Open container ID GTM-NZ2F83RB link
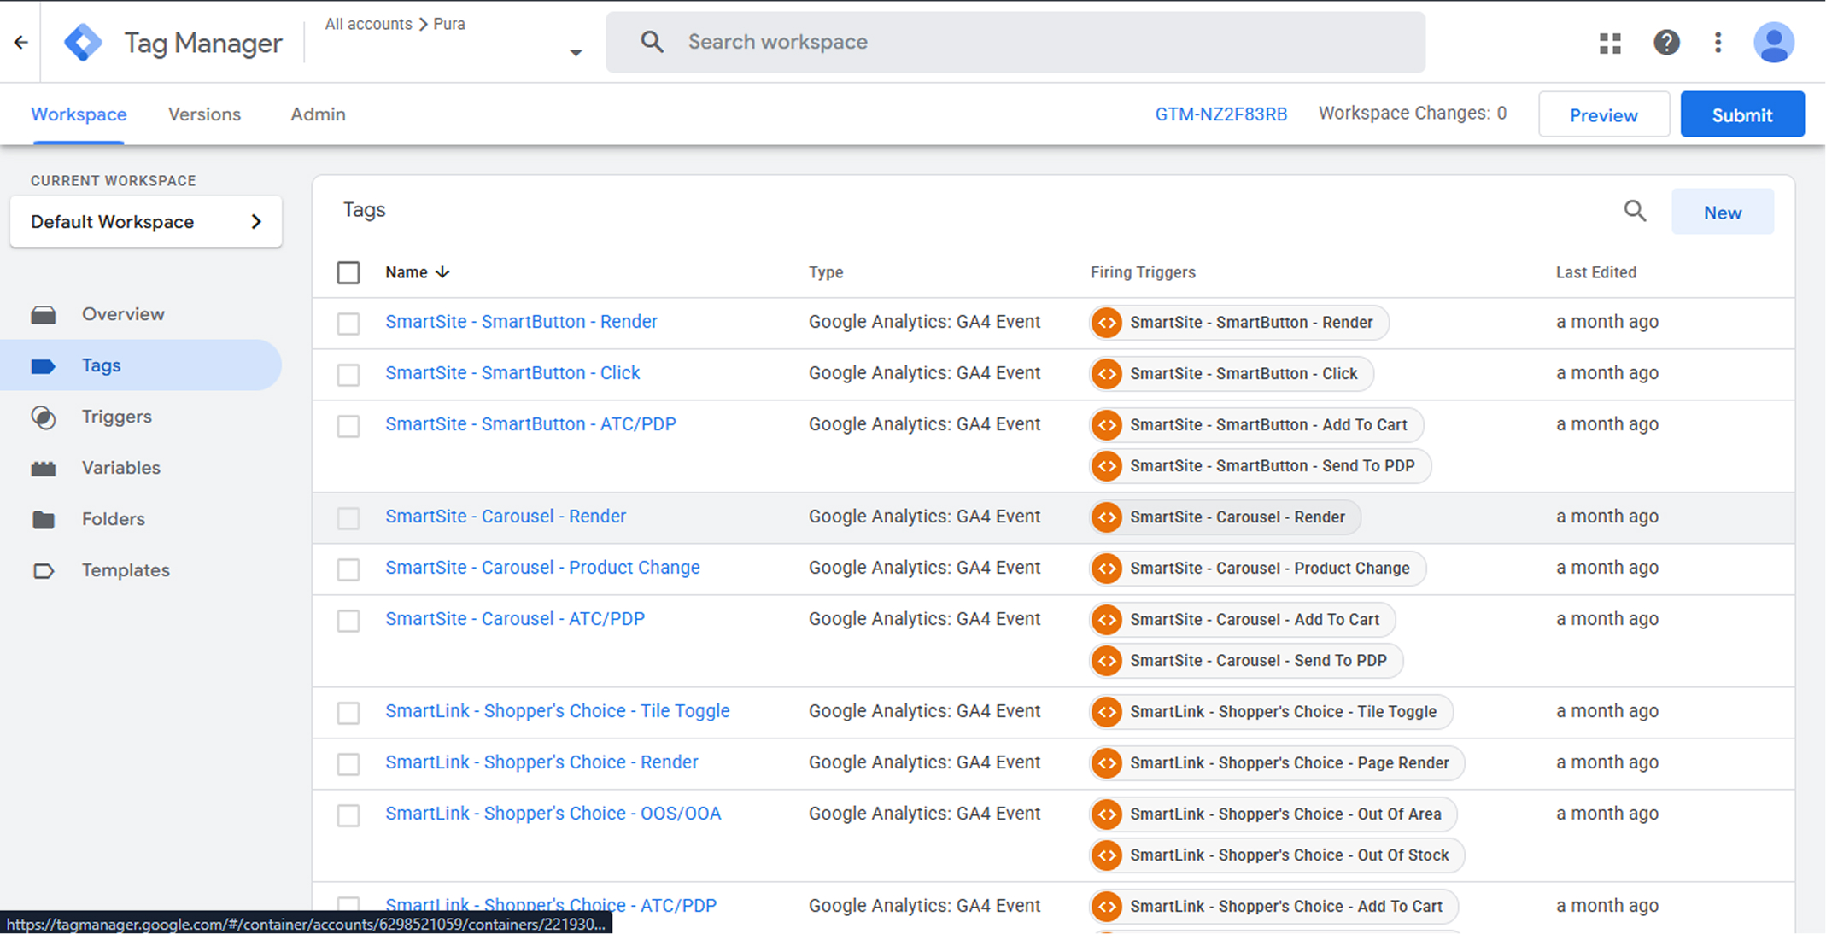This screenshot has width=1826, height=934. pyautogui.click(x=1221, y=114)
